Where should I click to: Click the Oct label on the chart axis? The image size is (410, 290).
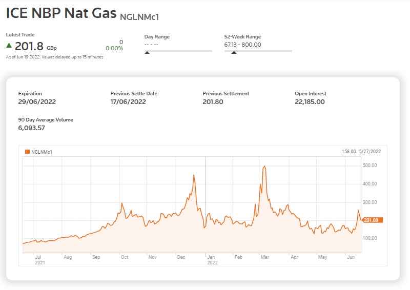click(124, 257)
